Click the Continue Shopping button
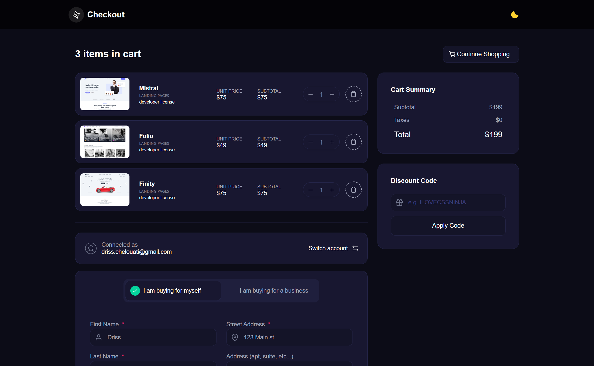Image resolution: width=594 pixels, height=366 pixels. tap(481, 54)
